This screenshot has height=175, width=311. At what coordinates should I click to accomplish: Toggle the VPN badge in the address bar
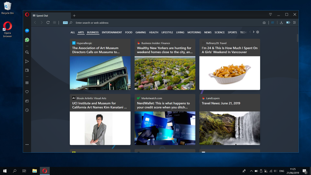point(65,23)
